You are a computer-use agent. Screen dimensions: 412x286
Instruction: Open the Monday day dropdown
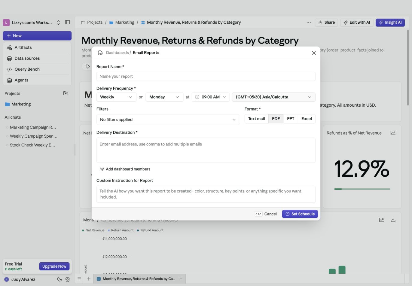[164, 97]
